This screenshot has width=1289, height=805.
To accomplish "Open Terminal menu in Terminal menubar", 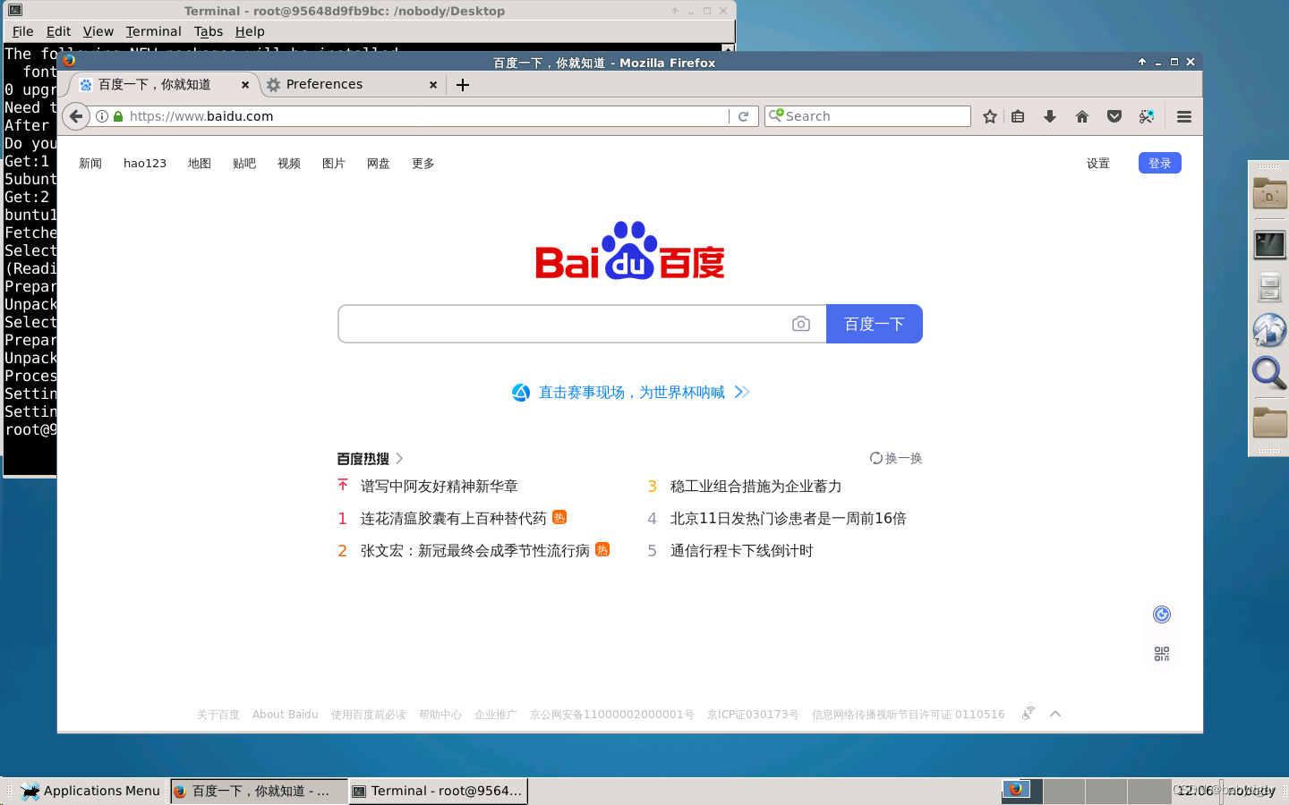I will [x=153, y=31].
